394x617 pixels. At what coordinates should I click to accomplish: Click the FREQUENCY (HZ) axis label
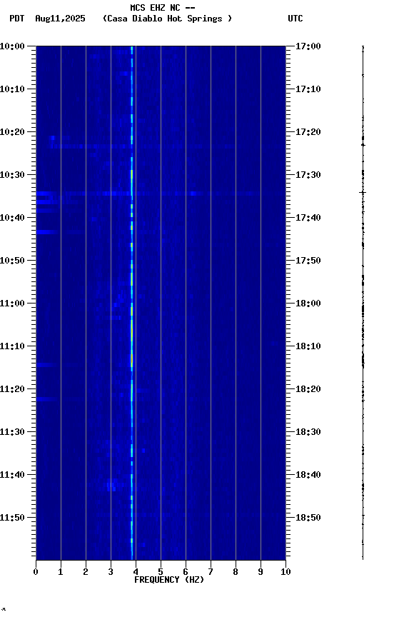169,580
